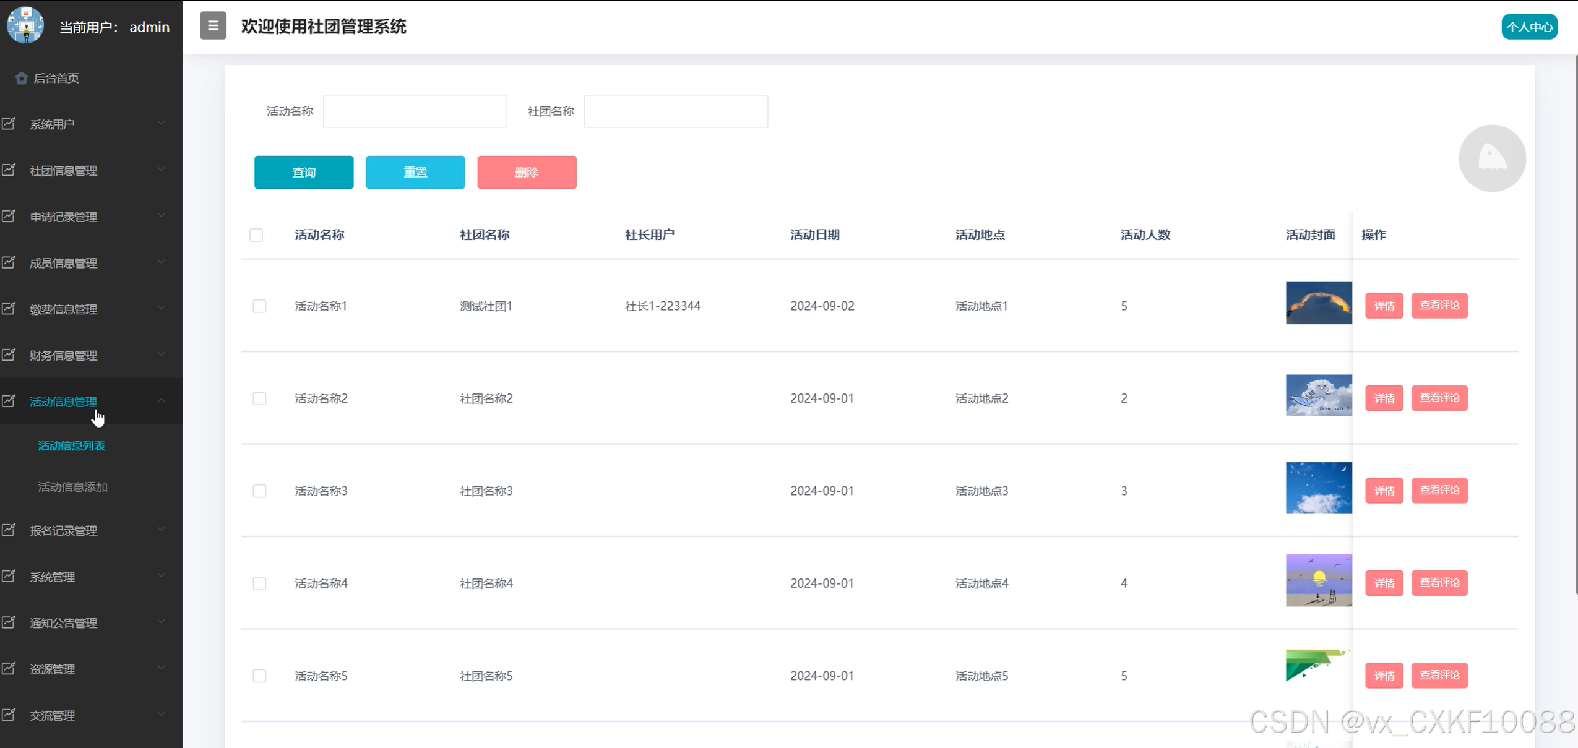Click the 查询 search button

coord(304,173)
